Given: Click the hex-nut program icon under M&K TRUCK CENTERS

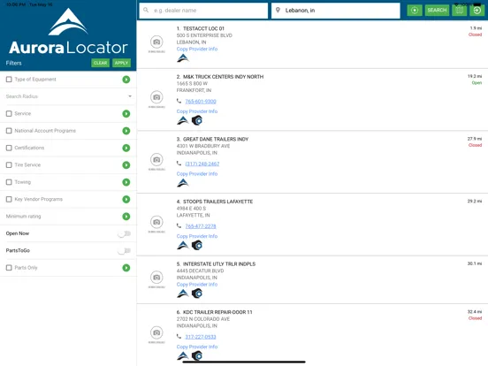Looking at the screenshot, I should click(197, 120).
